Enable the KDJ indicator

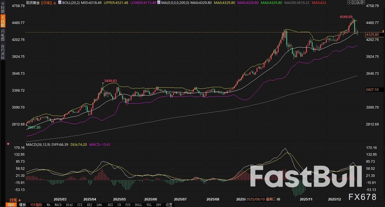(89, 205)
